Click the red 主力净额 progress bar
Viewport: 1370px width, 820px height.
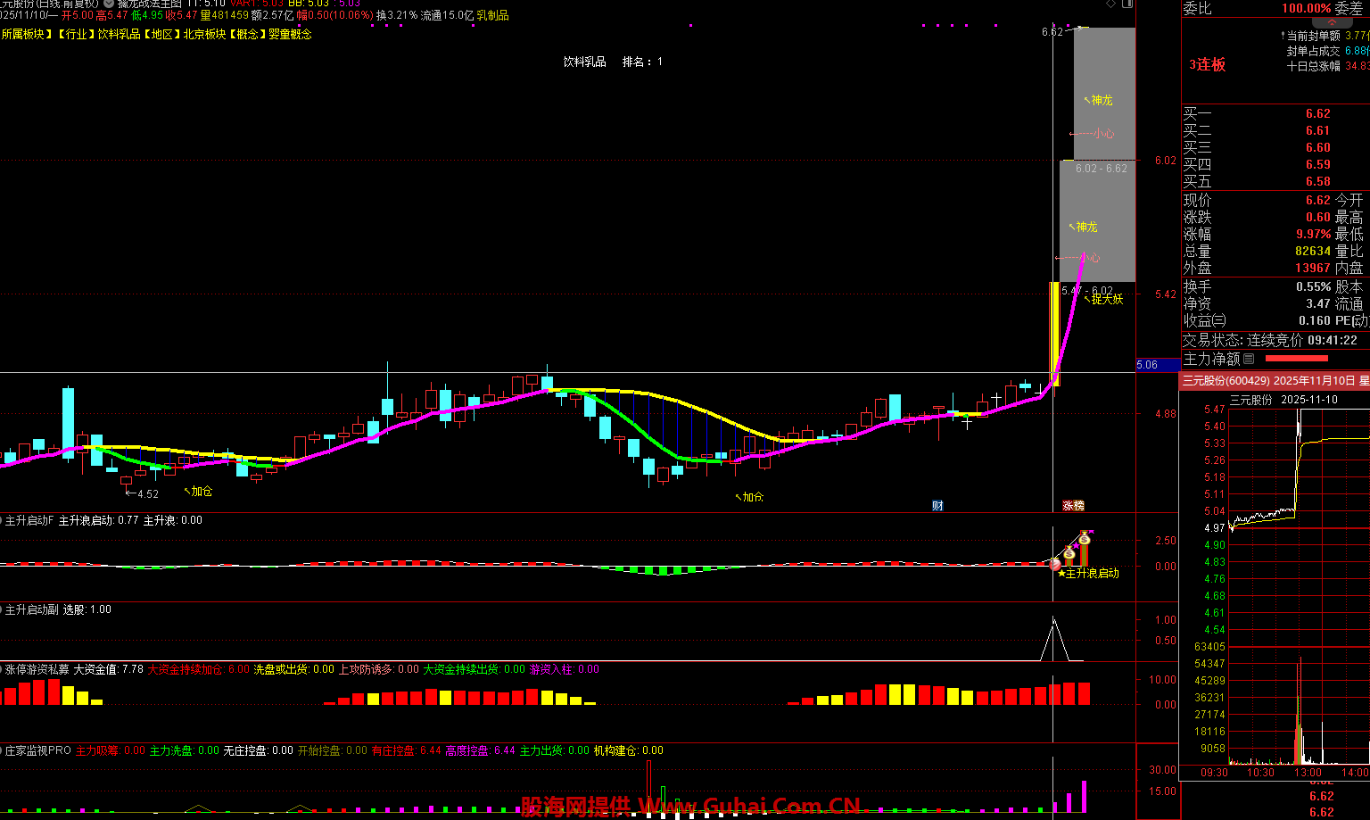(1296, 359)
